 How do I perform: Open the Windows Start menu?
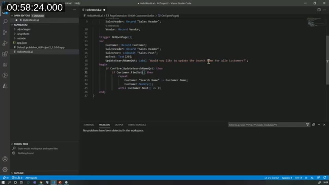3,183
